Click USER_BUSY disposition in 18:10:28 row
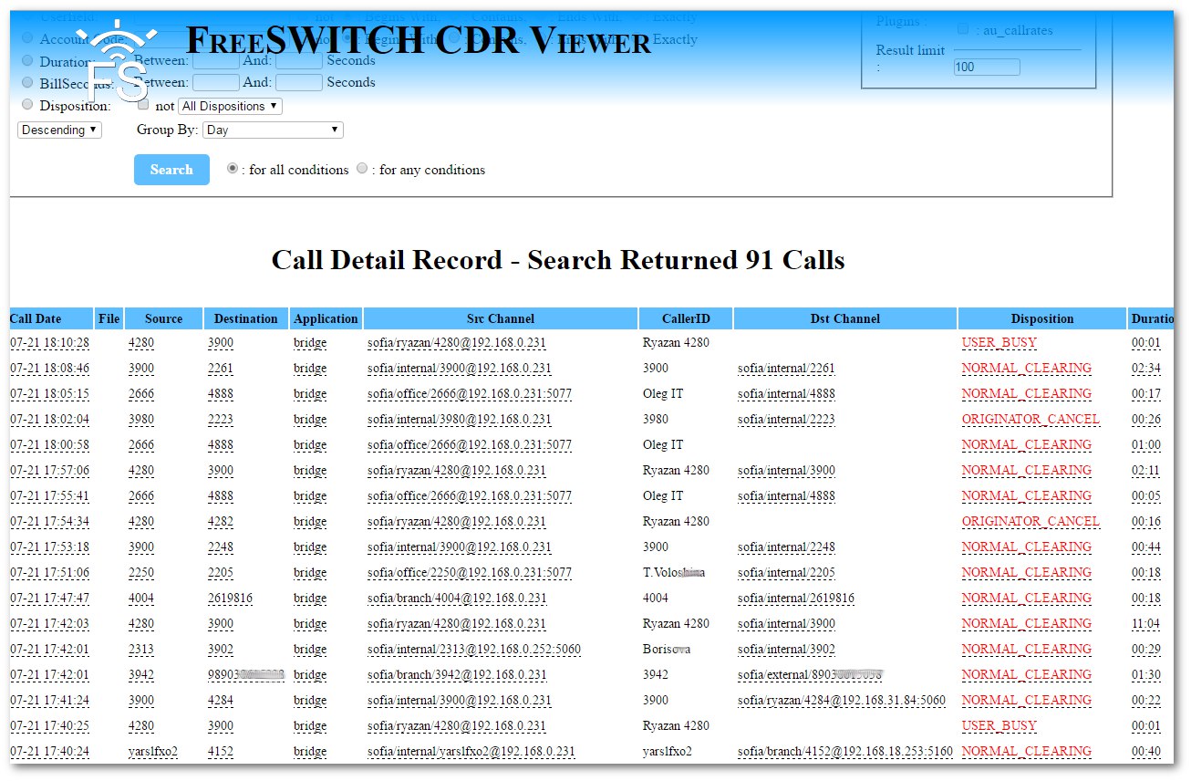The width and height of the screenshot is (1191, 781). coord(999,343)
